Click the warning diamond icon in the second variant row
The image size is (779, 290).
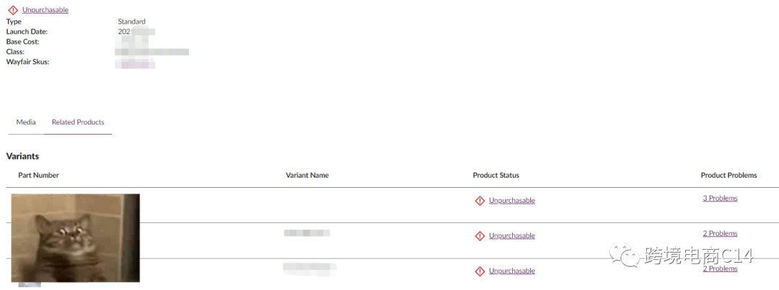(480, 236)
